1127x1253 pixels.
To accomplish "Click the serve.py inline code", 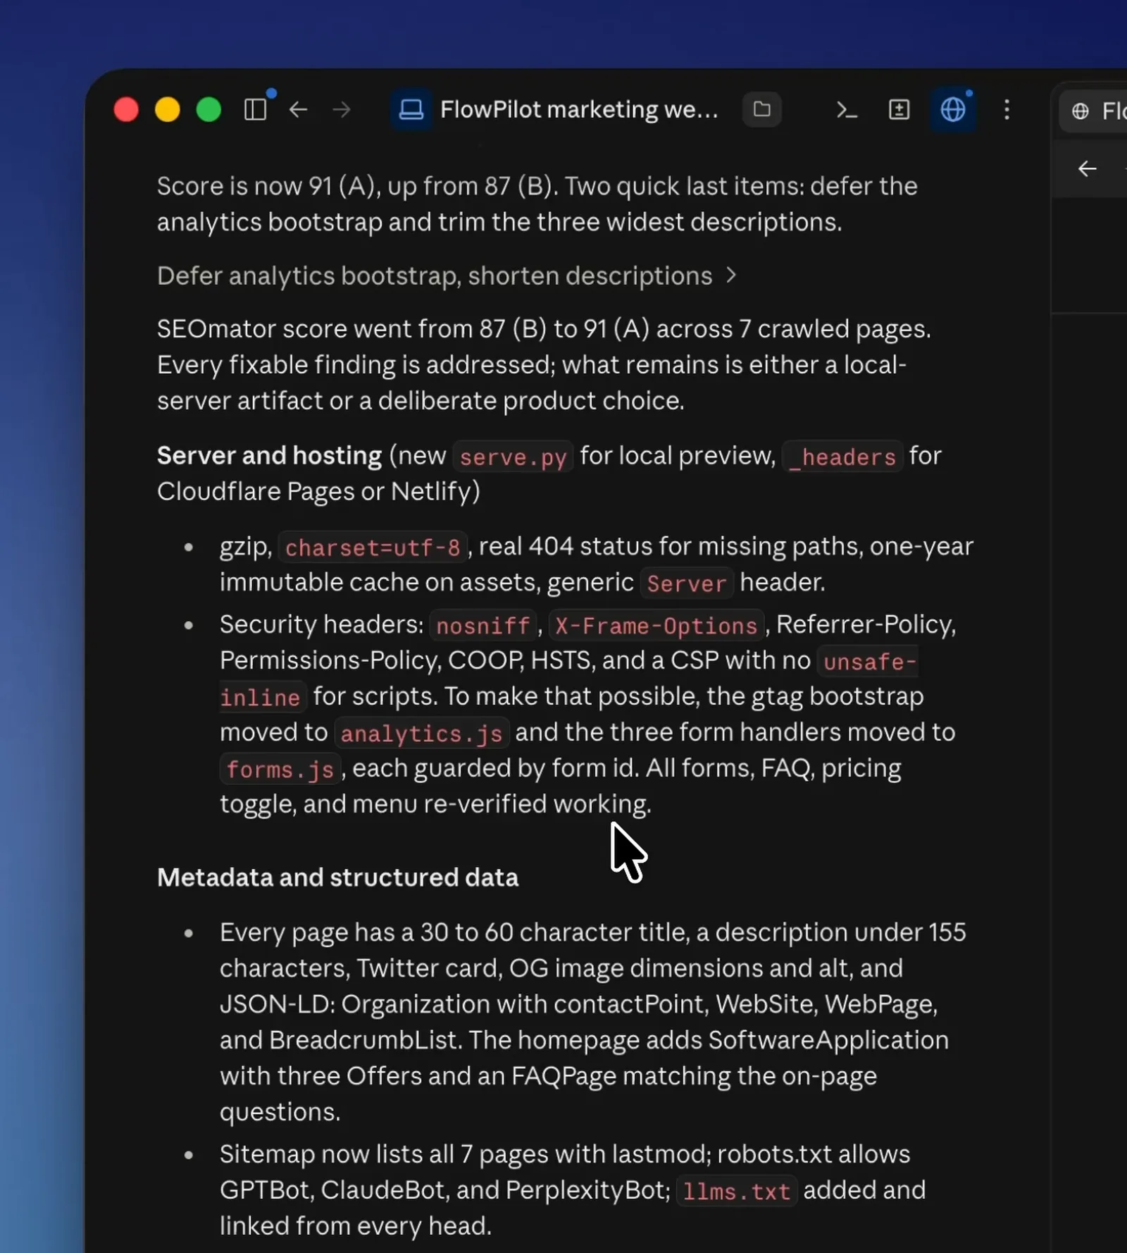I will 513,457.
